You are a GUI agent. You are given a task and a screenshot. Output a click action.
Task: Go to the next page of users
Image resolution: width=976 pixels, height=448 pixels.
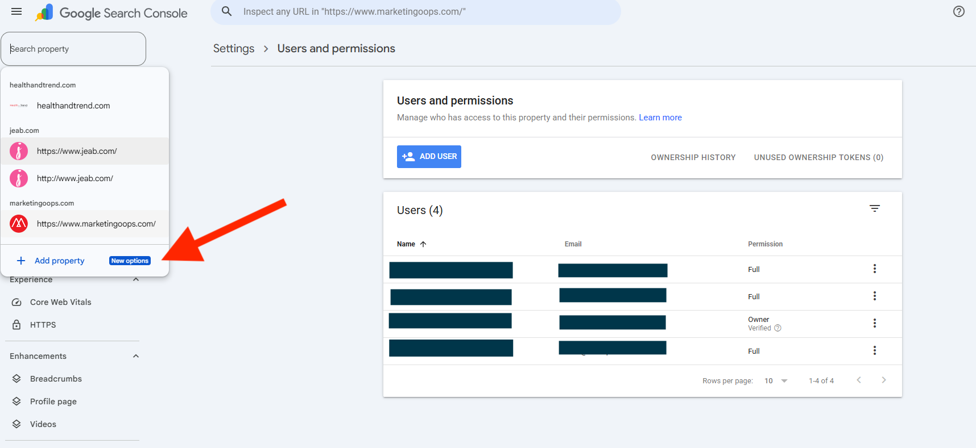point(884,380)
